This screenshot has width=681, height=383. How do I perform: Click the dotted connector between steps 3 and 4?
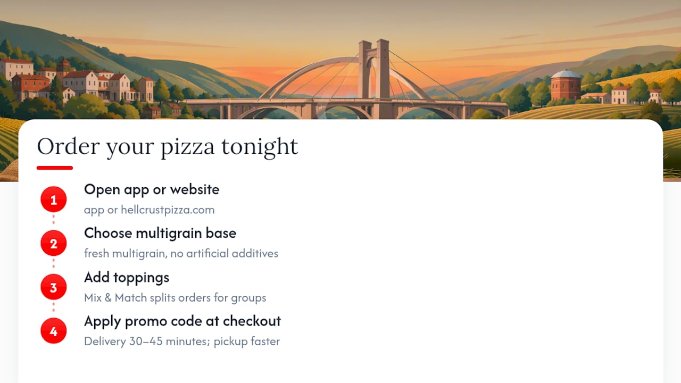53,307
